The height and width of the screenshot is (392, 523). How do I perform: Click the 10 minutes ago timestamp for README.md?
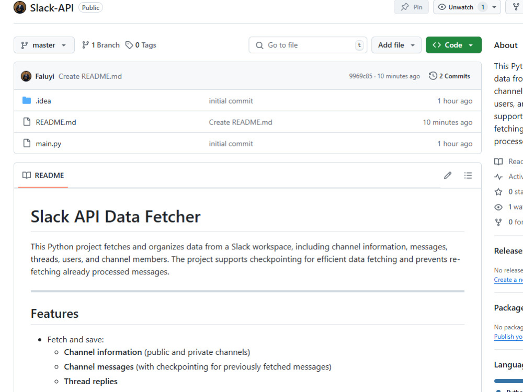pyautogui.click(x=448, y=122)
